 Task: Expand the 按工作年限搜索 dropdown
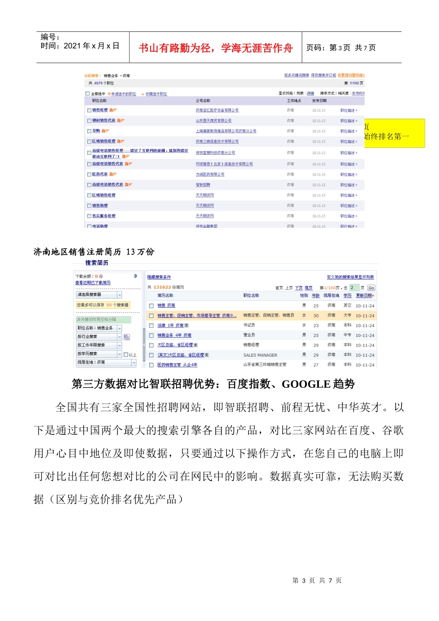pos(99,346)
